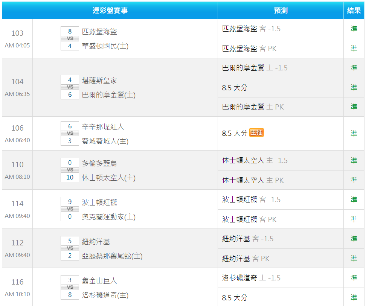Click score 9 beside 波士頓紅襪
366x306 pixels.
[x=70, y=202]
